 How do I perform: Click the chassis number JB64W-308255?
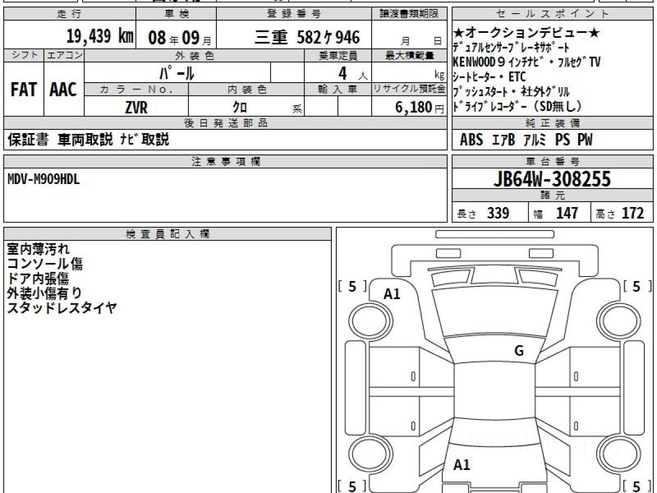coord(552,179)
